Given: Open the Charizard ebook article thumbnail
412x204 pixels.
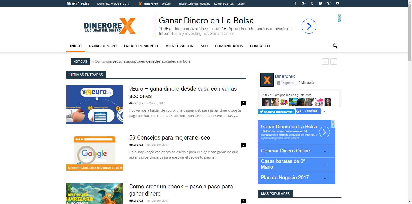Looking at the screenshot, I should coord(95,193).
